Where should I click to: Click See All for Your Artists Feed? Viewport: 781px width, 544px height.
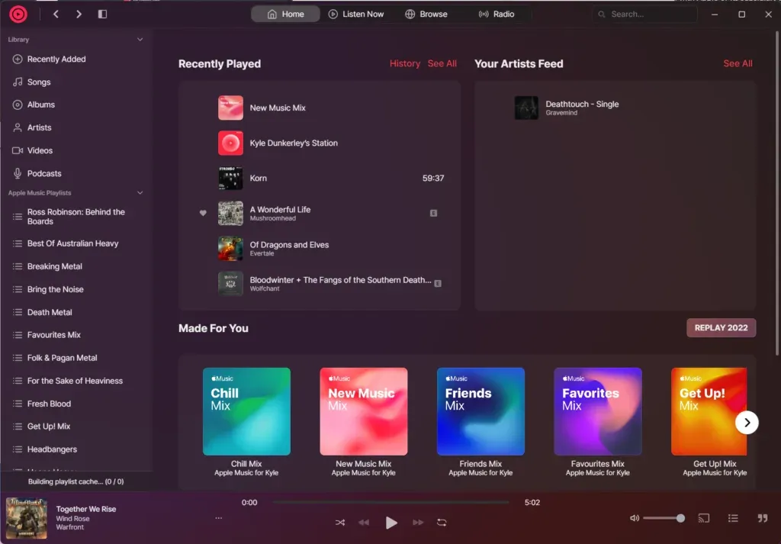[x=738, y=64]
